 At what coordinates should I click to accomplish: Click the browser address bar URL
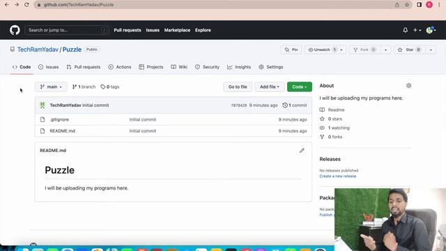point(79,5)
